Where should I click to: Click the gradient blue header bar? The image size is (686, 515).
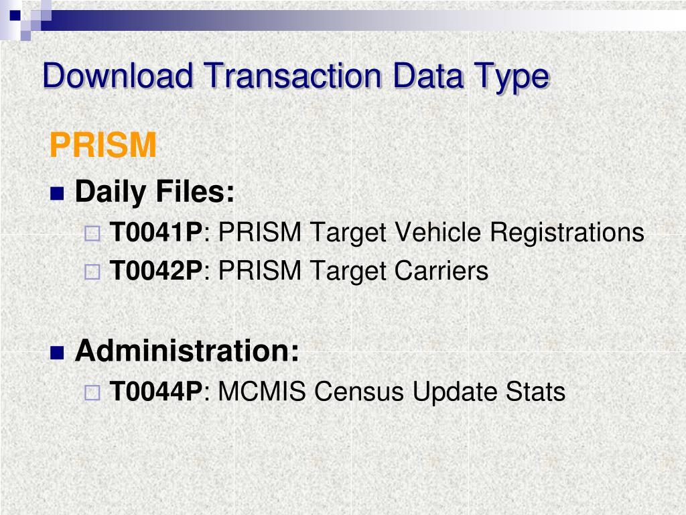coord(363,20)
